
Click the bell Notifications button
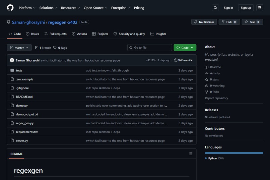(204, 22)
